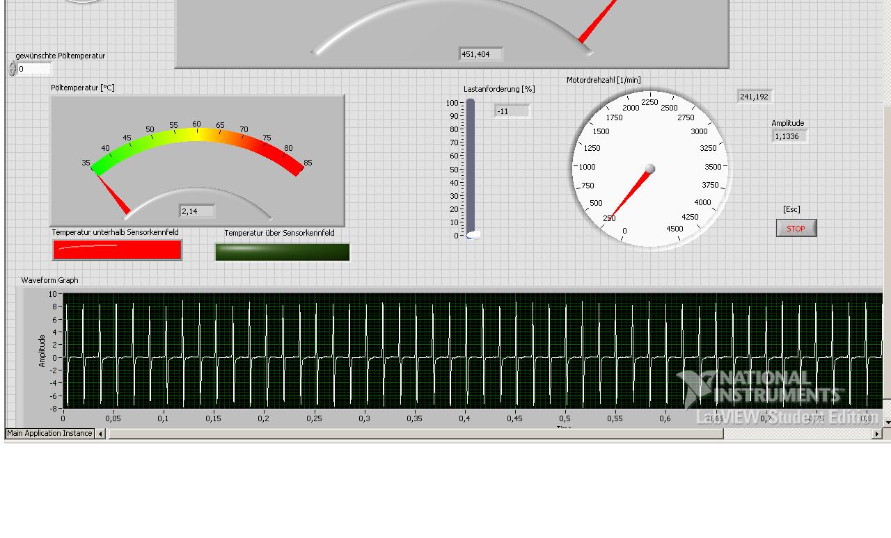Click the gewünschte Pöltemperatur label

[61, 56]
